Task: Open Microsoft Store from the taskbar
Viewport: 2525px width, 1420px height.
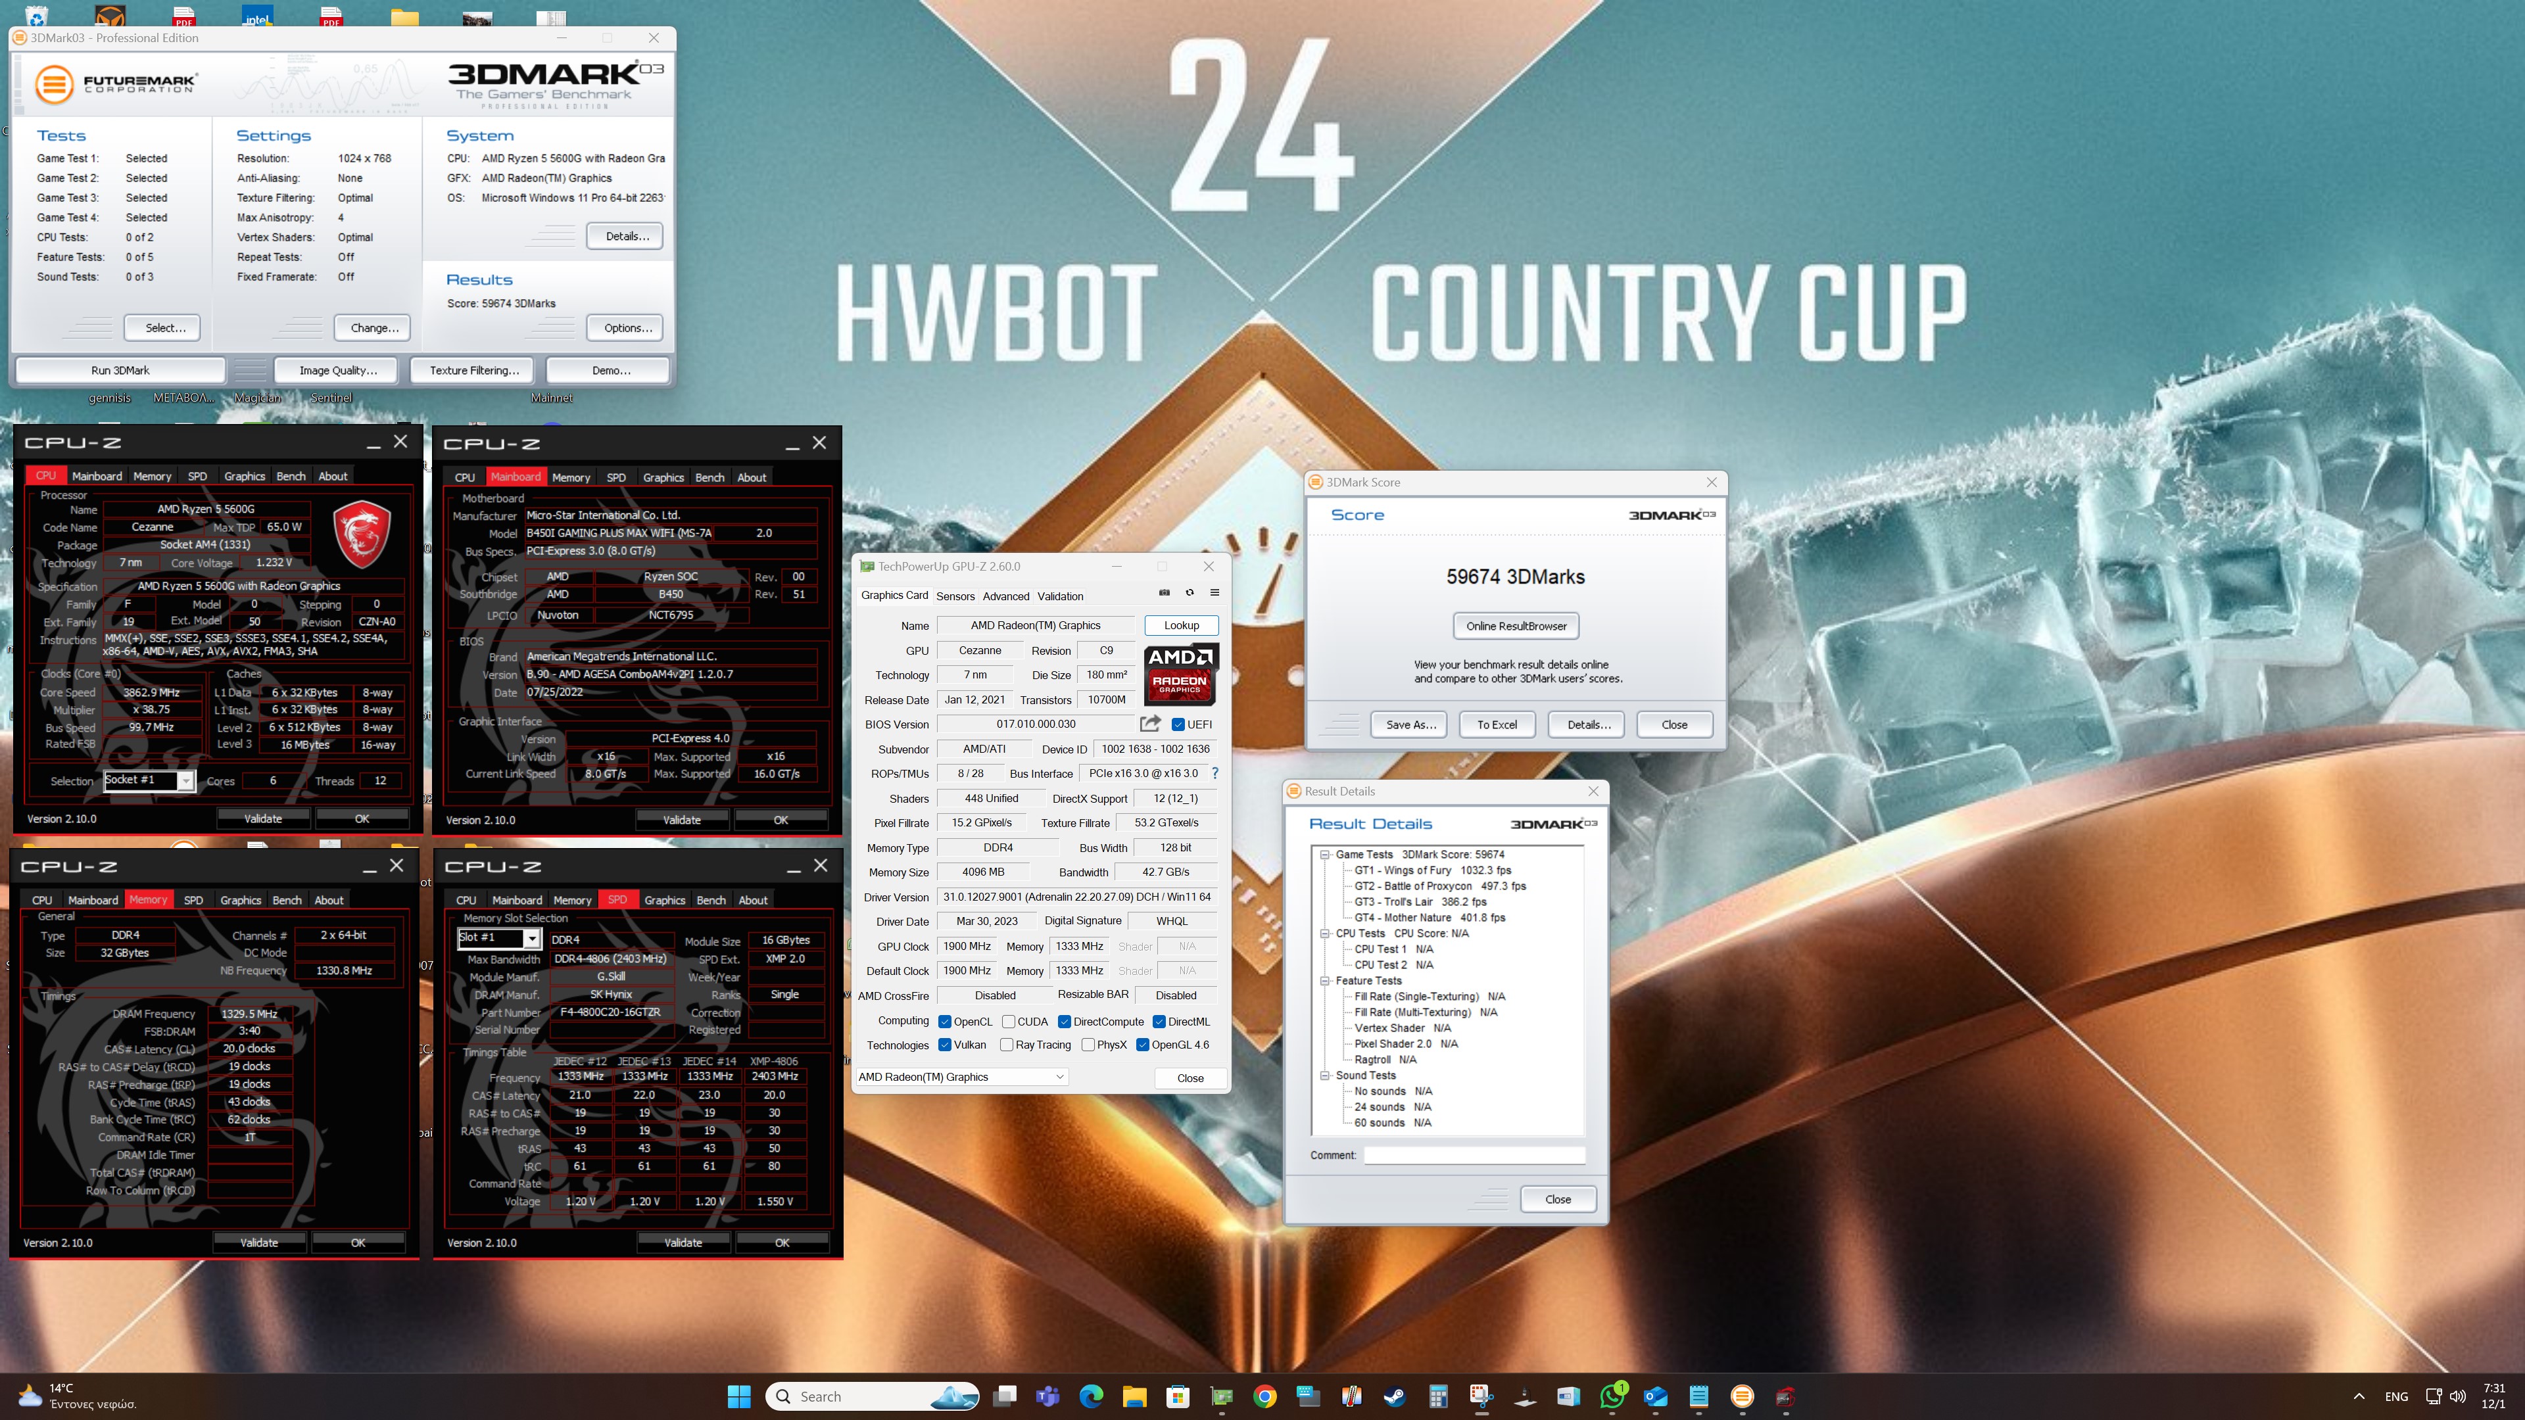Action: point(1177,1396)
